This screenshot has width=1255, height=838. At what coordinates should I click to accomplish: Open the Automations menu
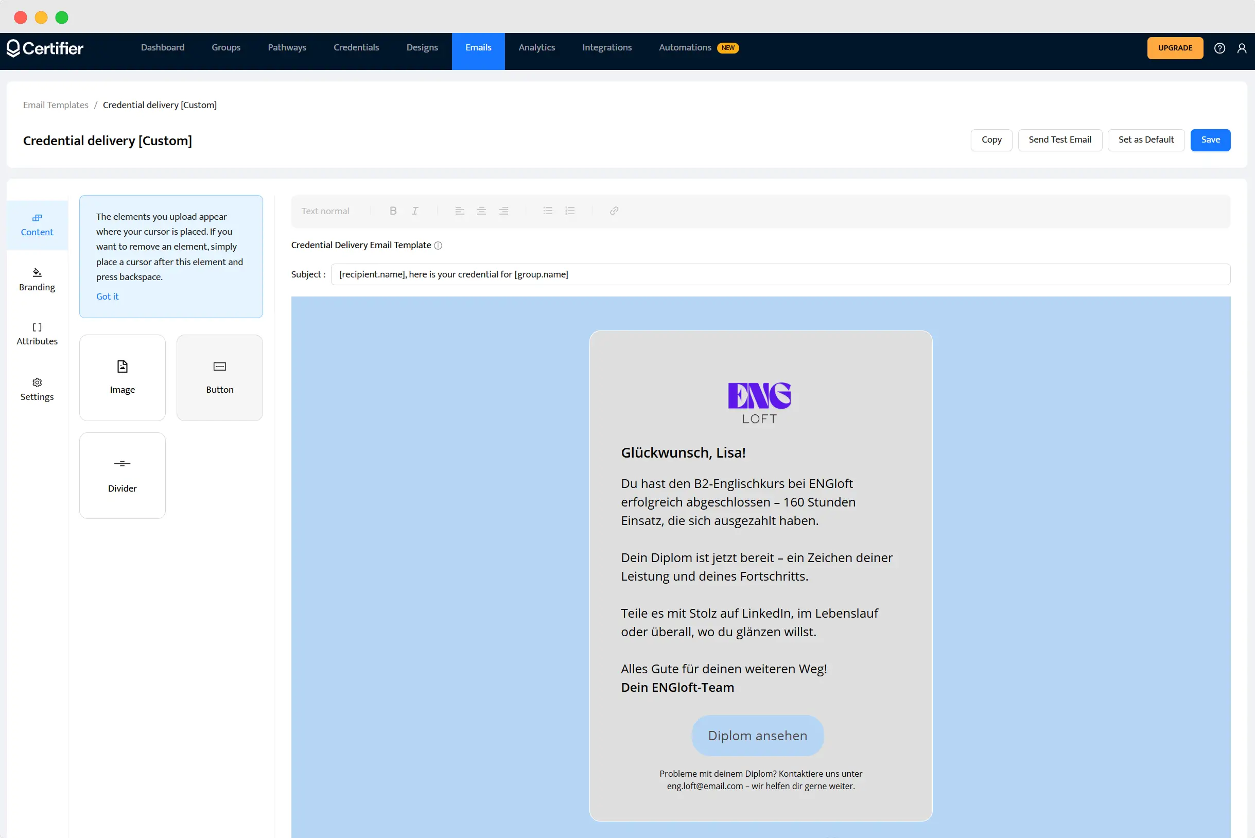[x=685, y=47]
